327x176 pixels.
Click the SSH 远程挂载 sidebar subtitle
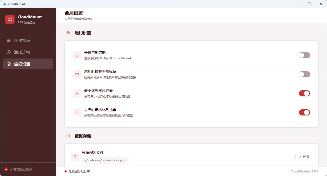pos(26,22)
